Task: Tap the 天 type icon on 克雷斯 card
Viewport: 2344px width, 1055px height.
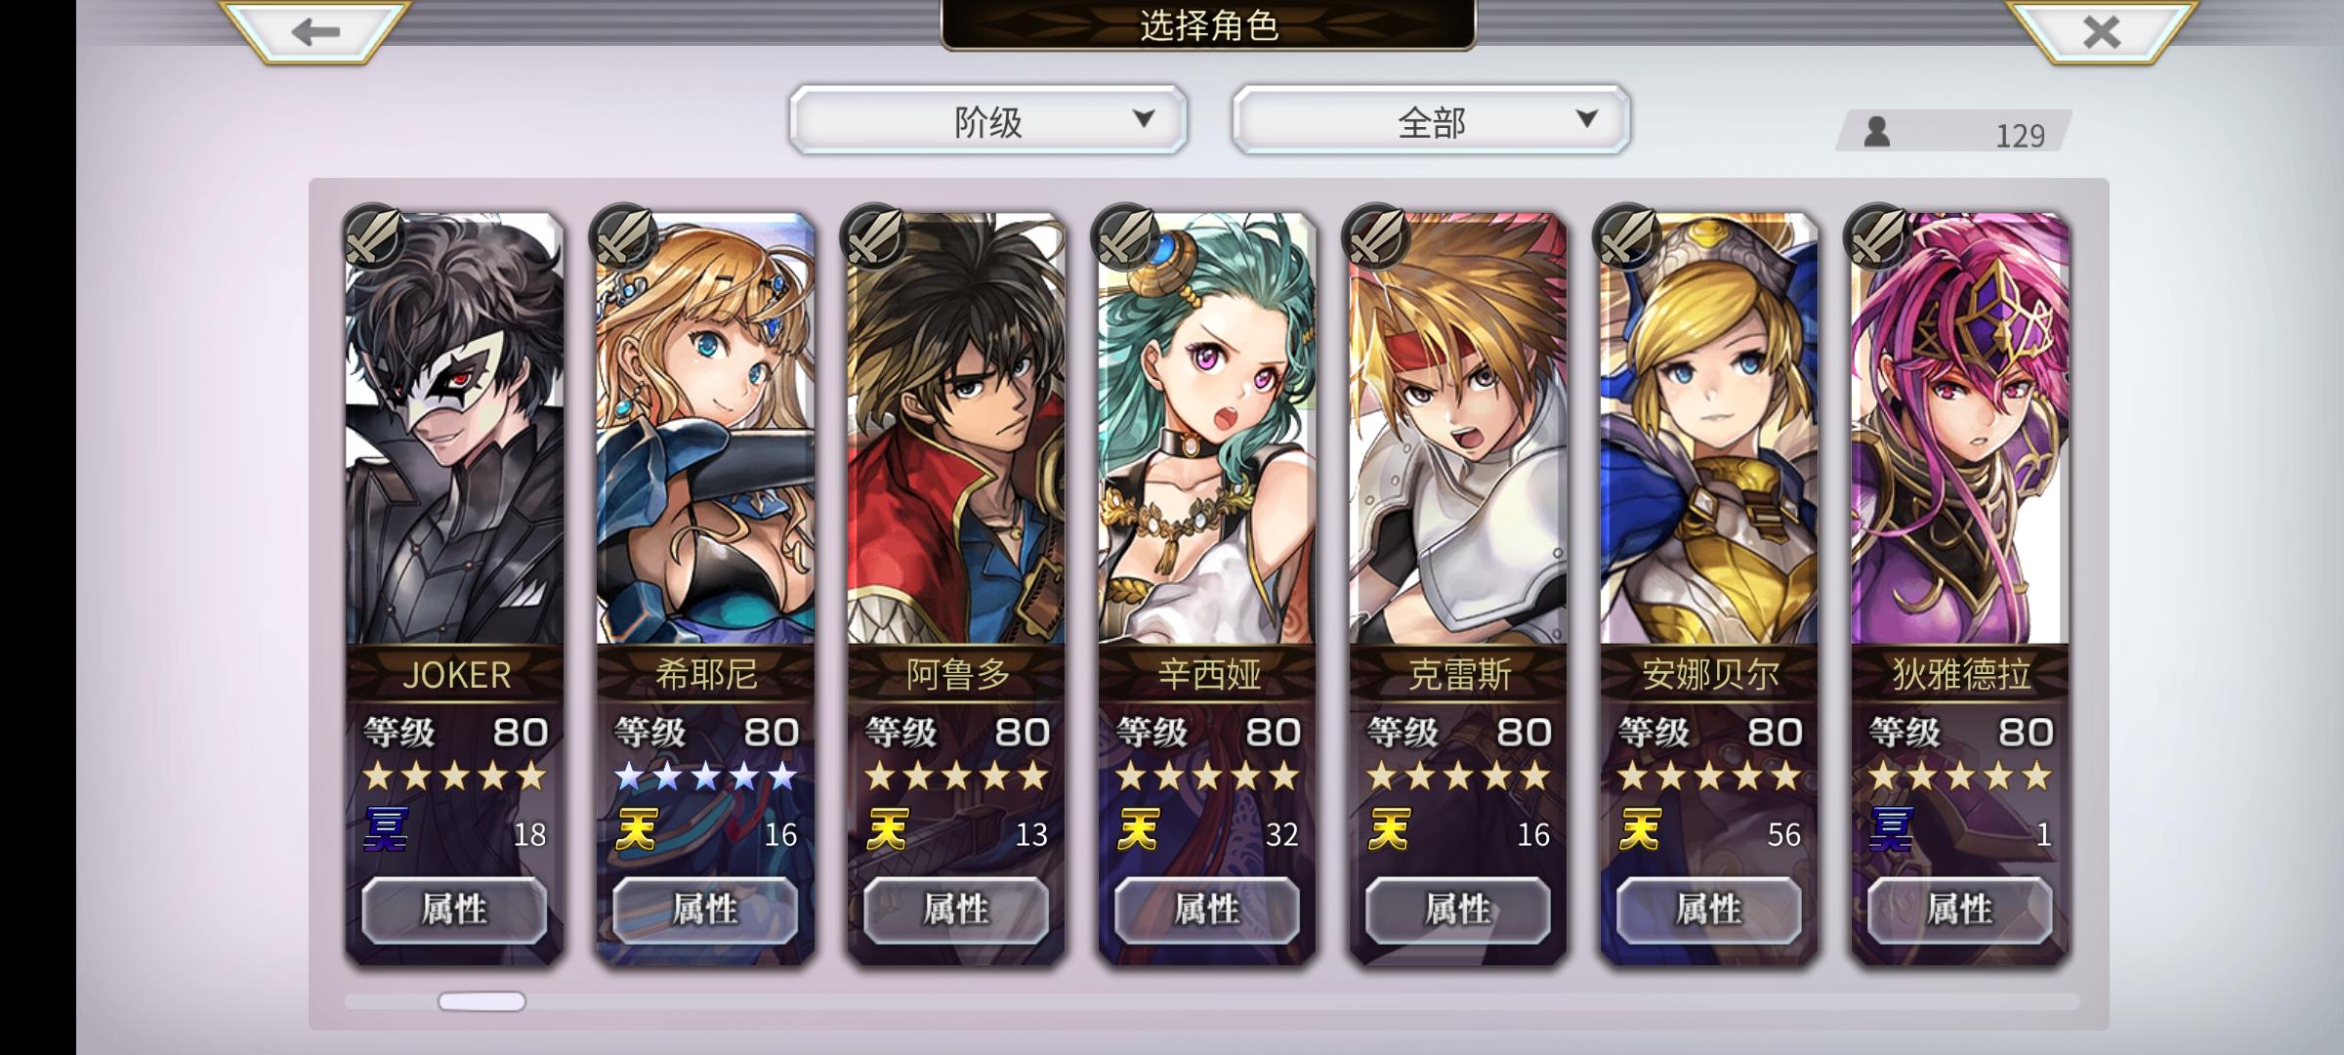Action: point(1389,830)
